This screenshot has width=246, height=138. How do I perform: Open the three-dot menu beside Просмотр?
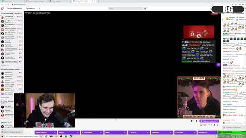click(x=39, y=8)
